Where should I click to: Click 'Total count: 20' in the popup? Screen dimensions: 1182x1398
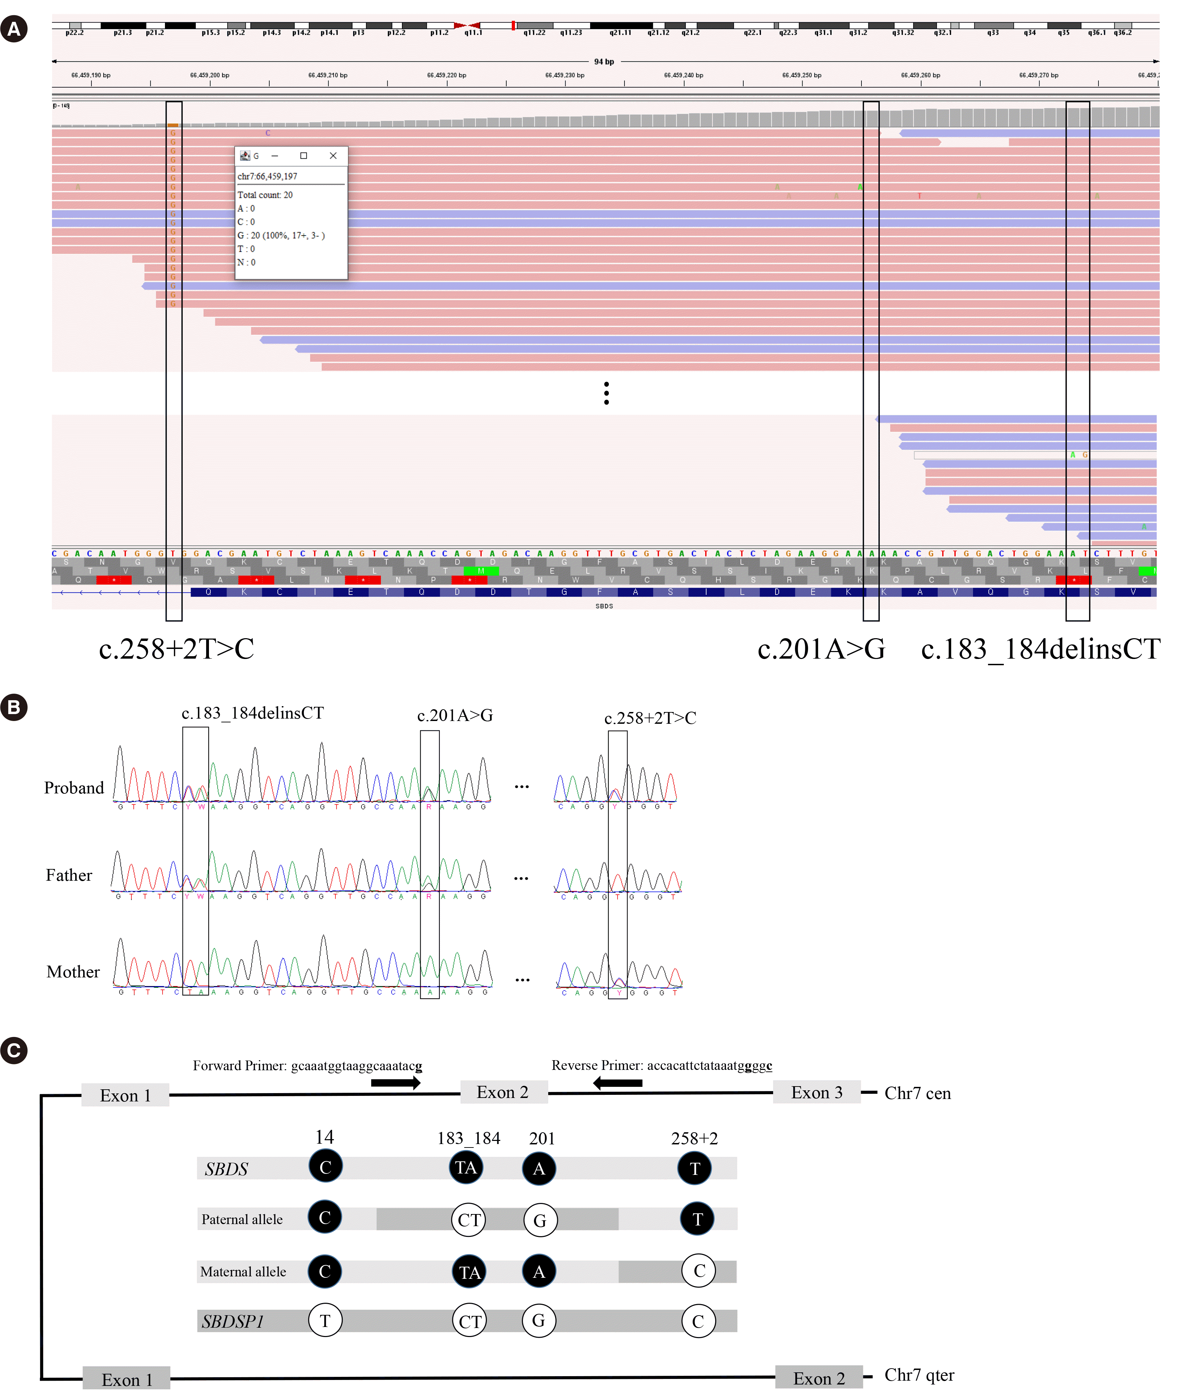pos(265,195)
